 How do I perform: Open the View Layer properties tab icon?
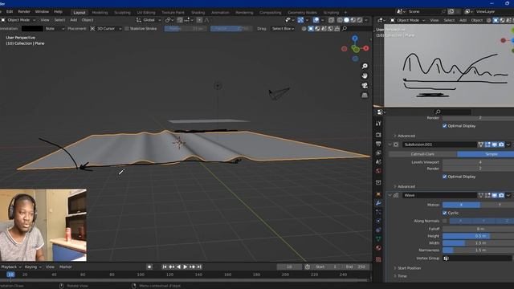pos(378,153)
